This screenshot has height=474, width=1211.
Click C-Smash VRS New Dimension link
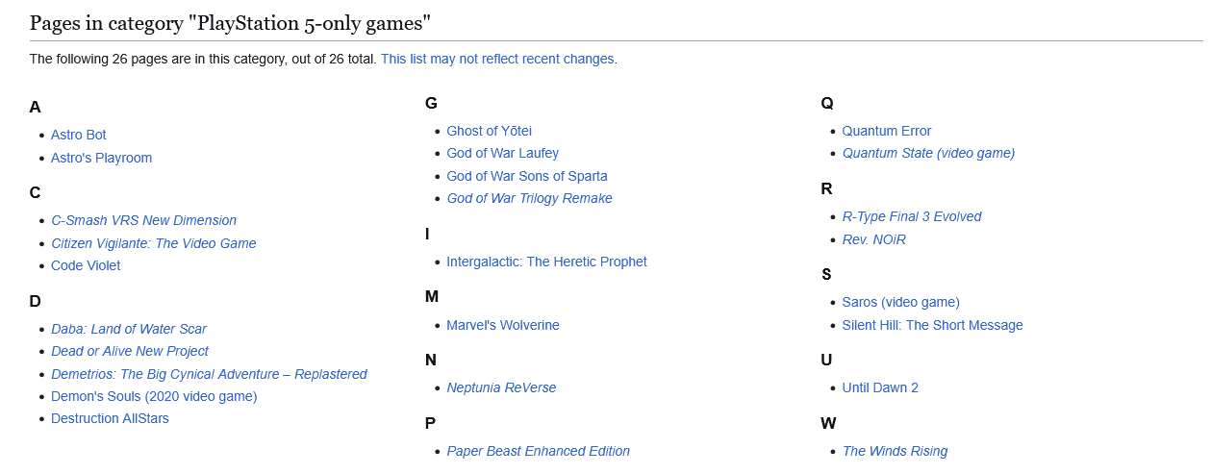(x=143, y=220)
